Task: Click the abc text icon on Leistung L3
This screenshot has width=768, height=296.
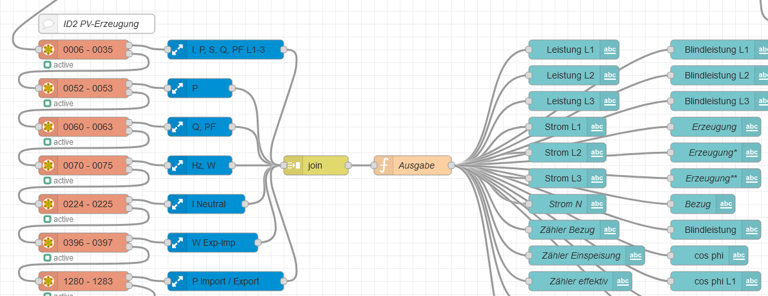Action: [x=610, y=101]
